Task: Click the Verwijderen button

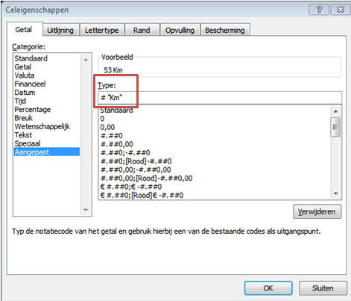Action: 317,211
